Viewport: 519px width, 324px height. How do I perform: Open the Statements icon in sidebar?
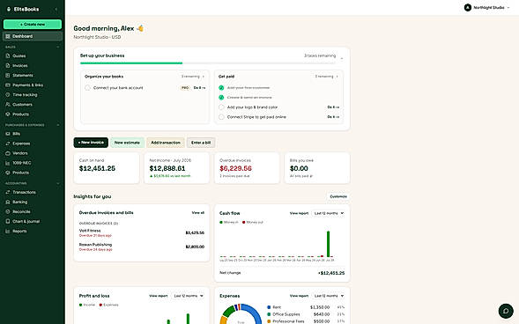(8, 76)
